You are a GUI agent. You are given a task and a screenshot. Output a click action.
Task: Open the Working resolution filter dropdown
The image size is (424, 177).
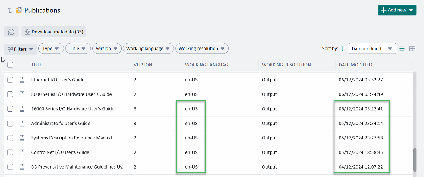(x=202, y=48)
